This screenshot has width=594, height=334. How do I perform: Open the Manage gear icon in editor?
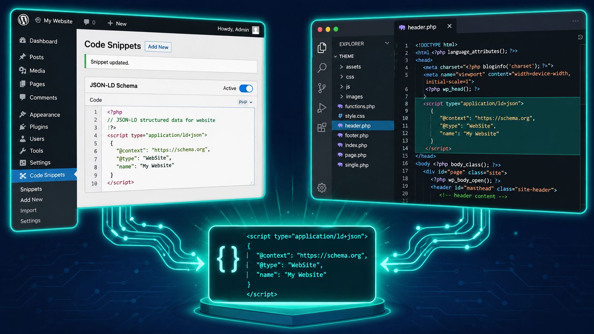(x=322, y=188)
